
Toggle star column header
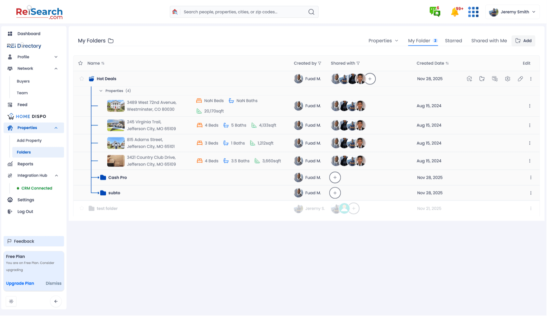click(80, 63)
